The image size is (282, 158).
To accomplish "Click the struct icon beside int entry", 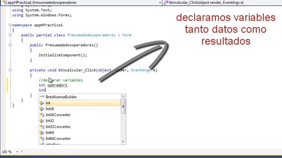I will tap(42, 103).
